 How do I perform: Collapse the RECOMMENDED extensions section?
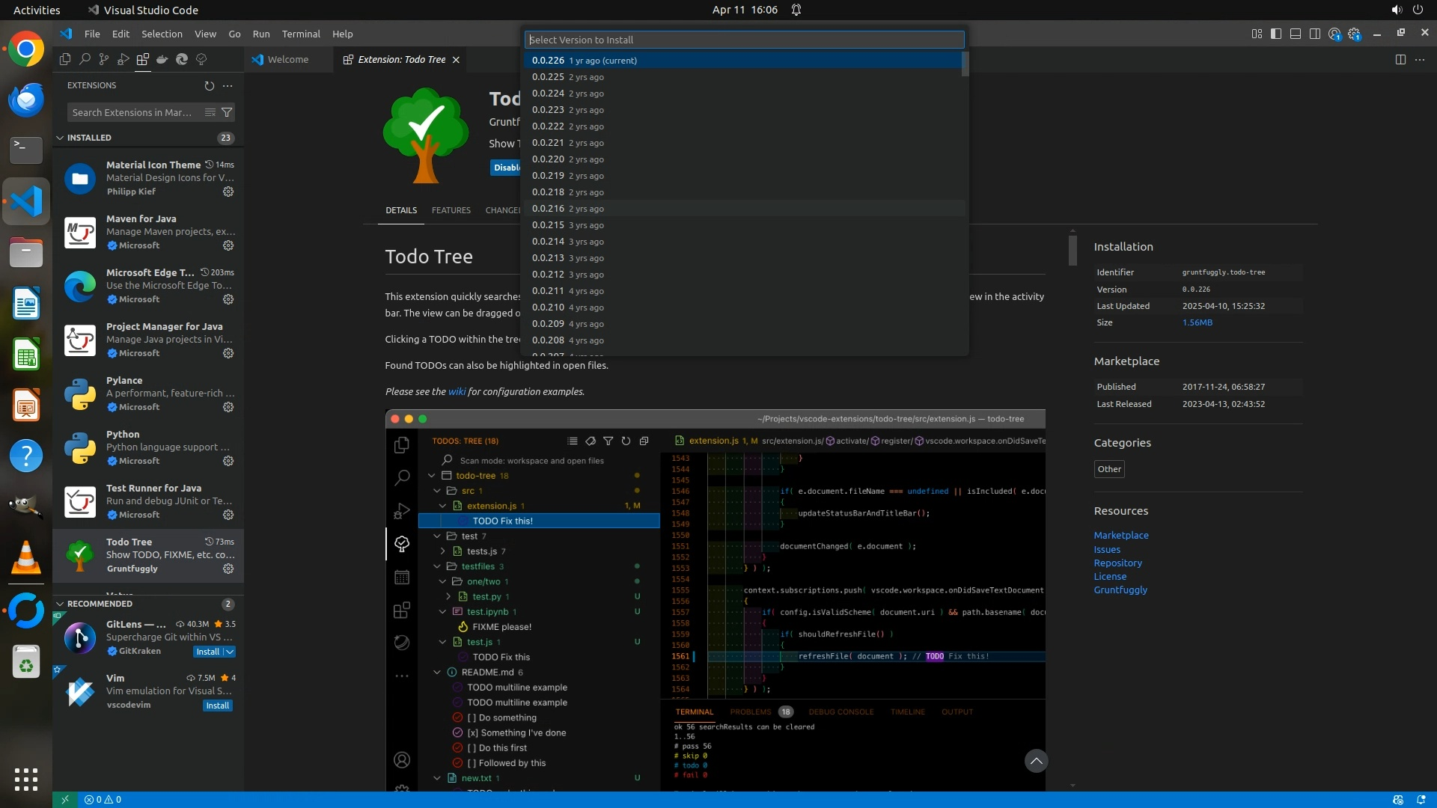point(60,604)
